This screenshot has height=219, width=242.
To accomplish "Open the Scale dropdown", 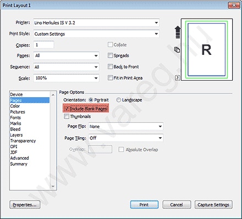I will click(x=66, y=78).
